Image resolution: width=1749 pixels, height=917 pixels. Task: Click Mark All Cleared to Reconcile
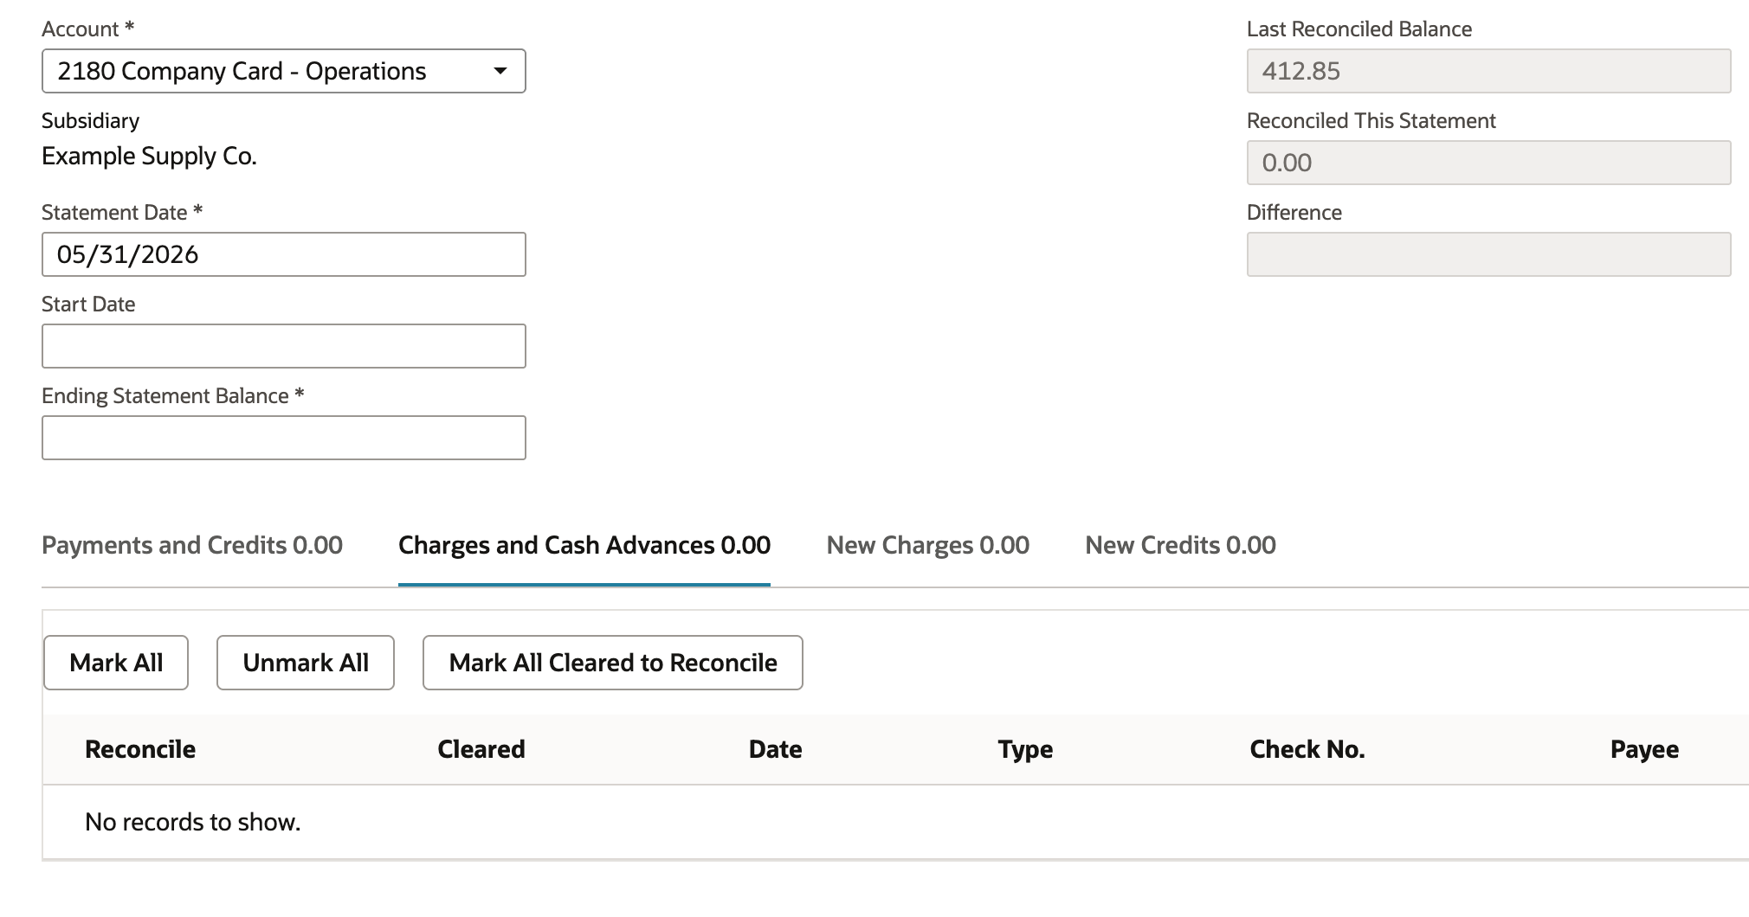(613, 663)
